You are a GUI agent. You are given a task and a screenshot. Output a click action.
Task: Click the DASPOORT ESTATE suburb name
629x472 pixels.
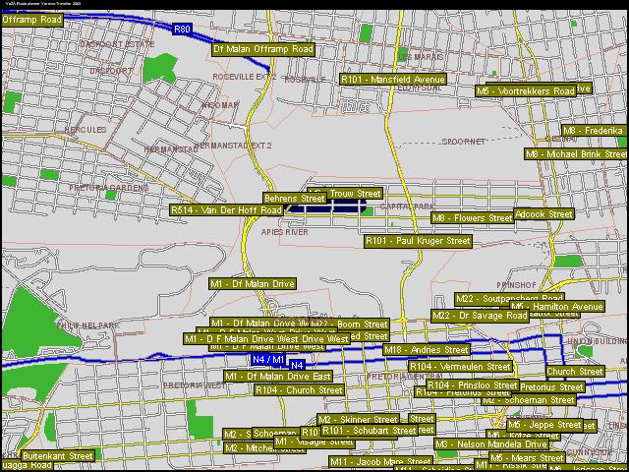(117, 43)
